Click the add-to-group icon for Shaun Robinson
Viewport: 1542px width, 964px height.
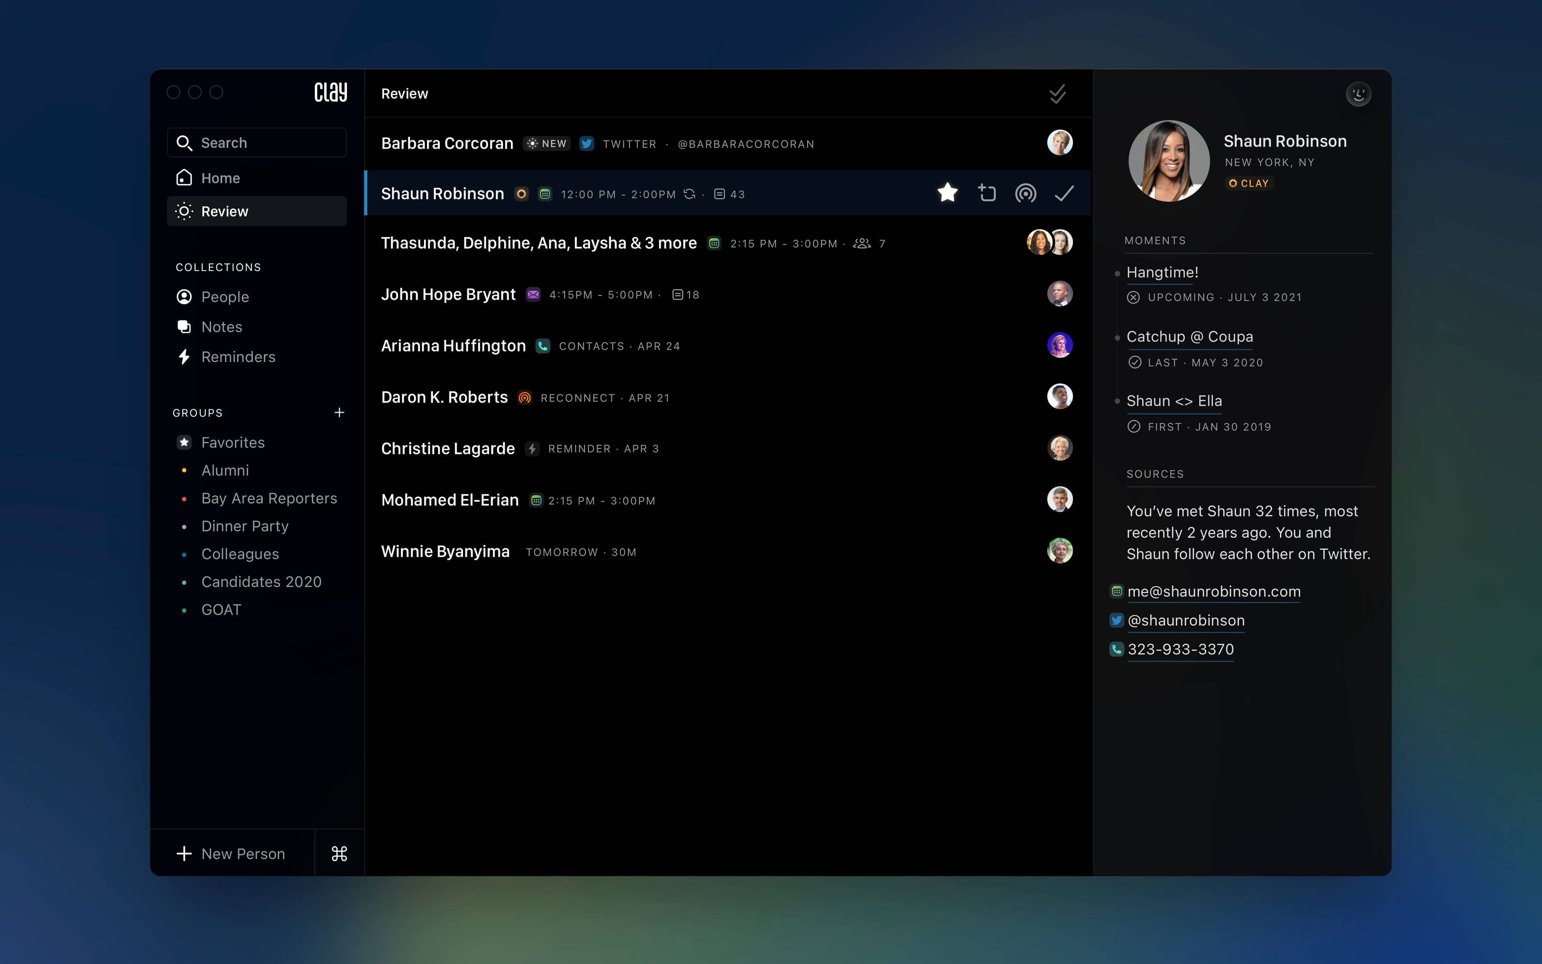[x=986, y=192]
